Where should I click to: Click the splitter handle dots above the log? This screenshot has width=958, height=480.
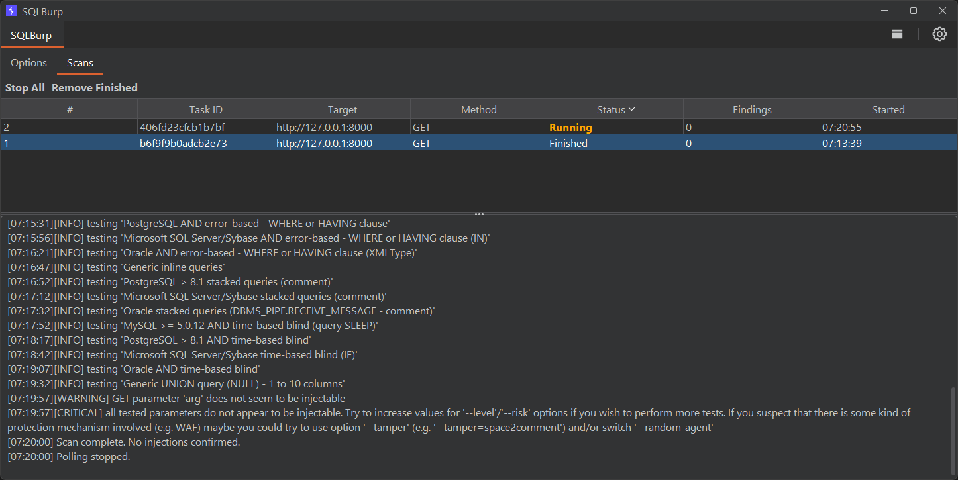pyautogui.click(x=479, y=215)
